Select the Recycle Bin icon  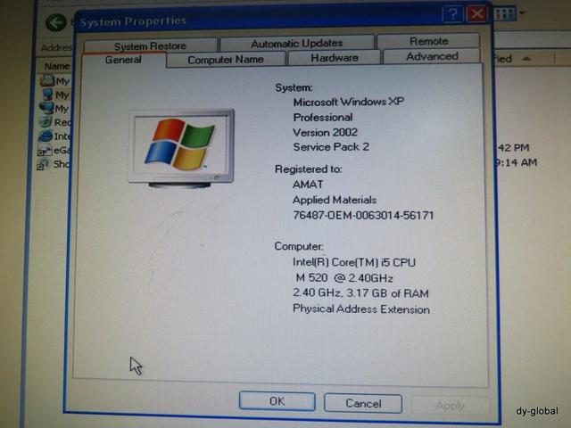click(46, 121)
